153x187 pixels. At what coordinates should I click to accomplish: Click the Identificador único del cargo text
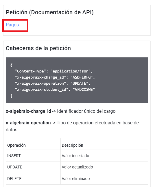[86, 111]
